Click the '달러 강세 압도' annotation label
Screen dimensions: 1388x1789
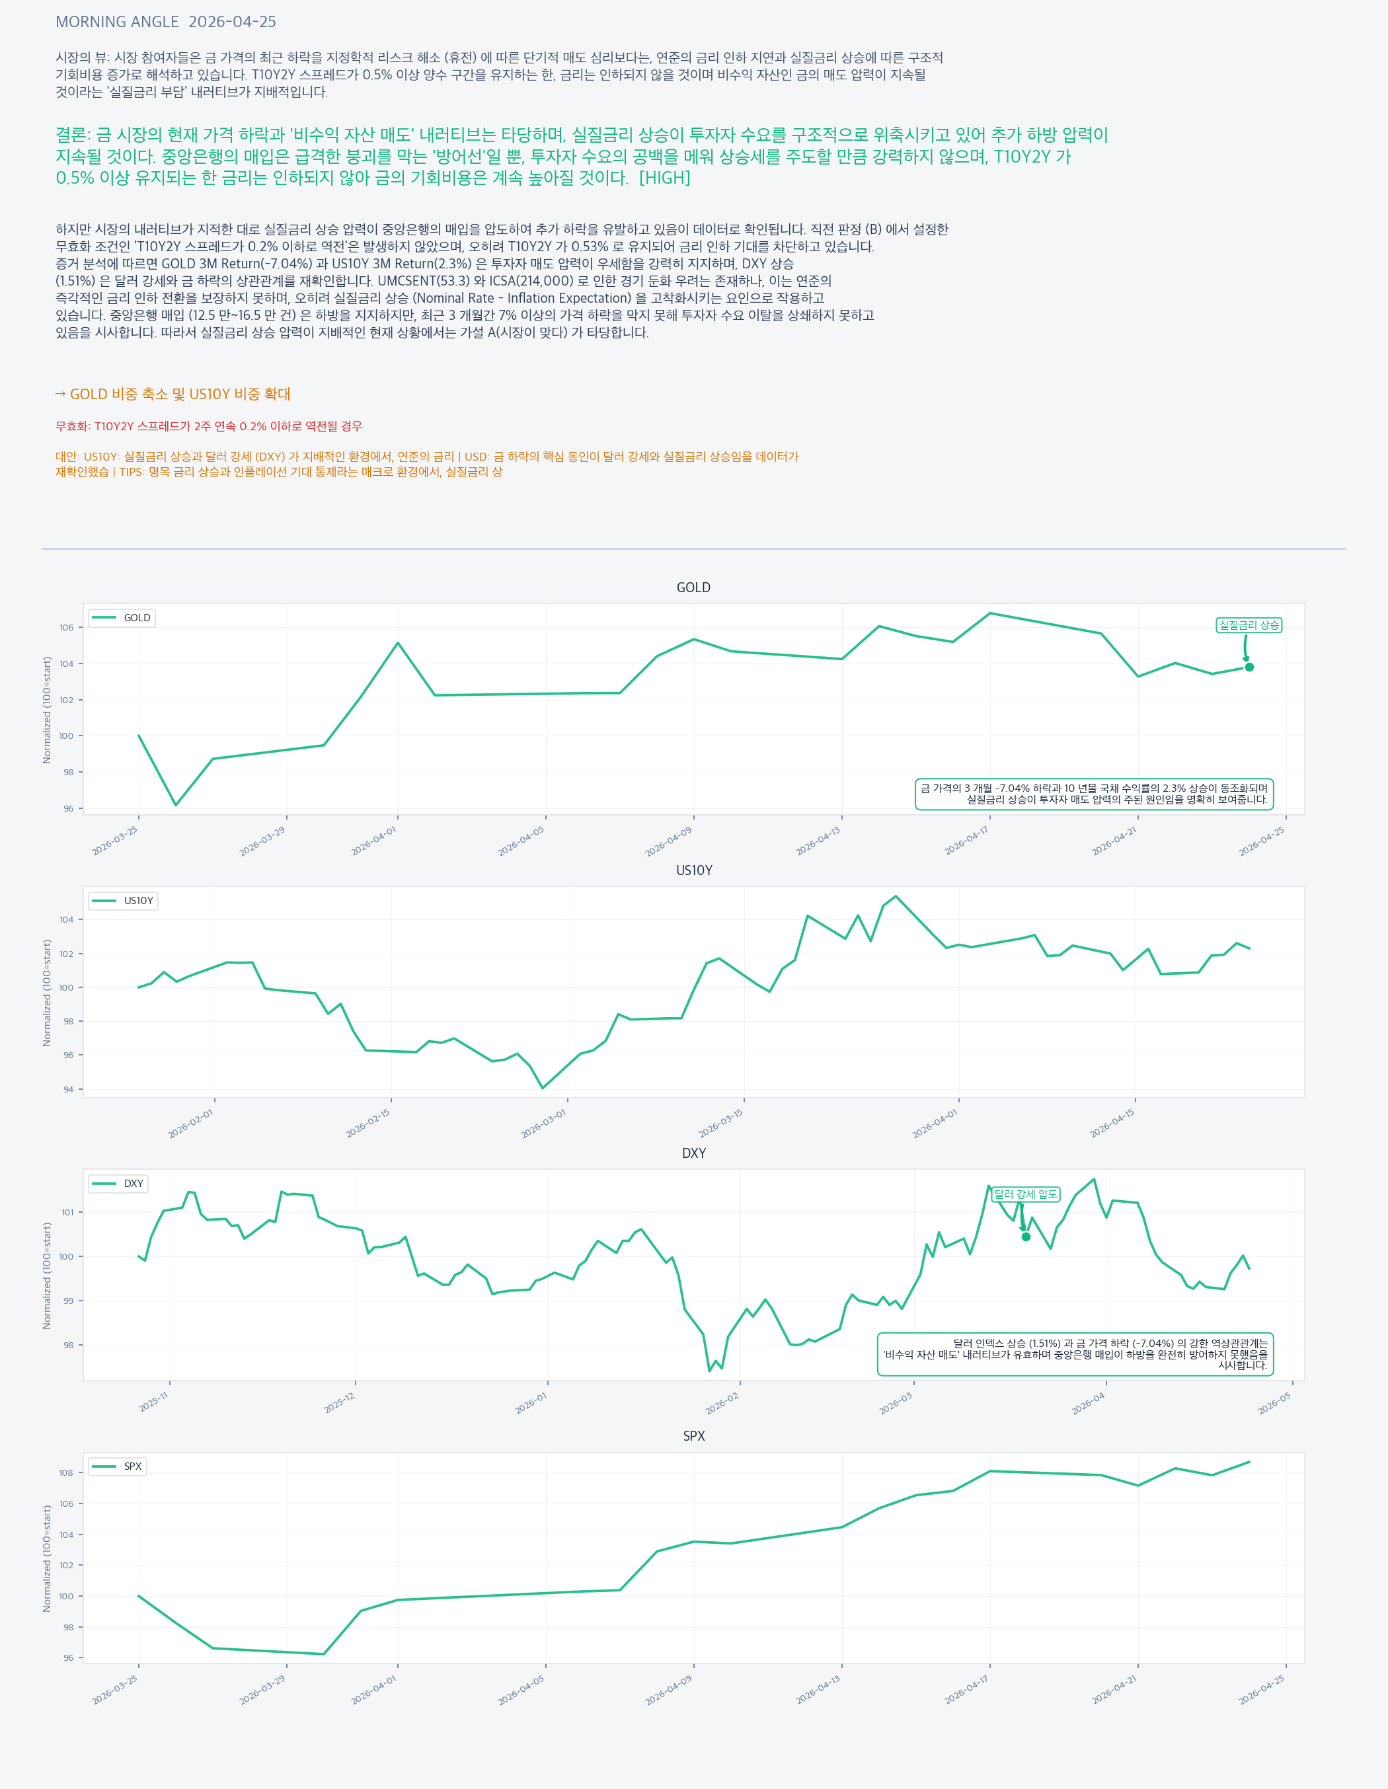(1026, 1194)
